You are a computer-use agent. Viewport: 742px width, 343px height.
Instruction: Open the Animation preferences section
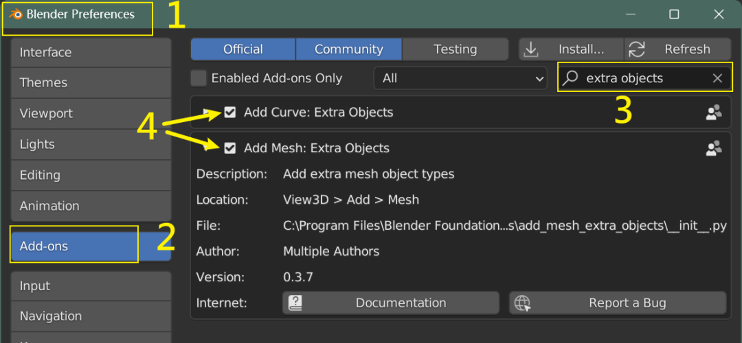[x=91, y=206]
